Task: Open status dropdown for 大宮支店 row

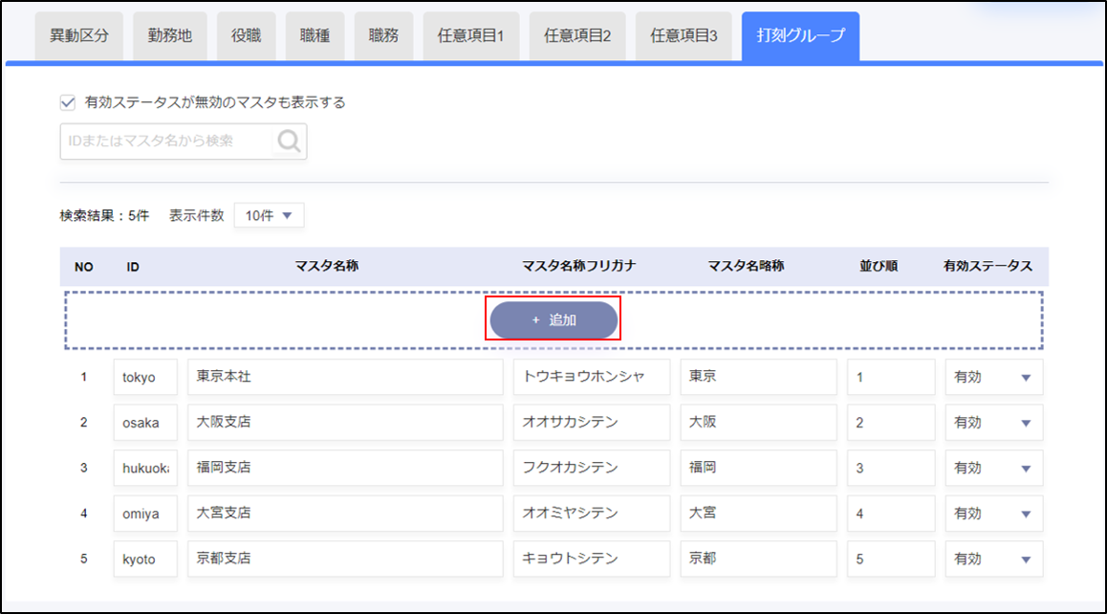Action: coord(993,514)
